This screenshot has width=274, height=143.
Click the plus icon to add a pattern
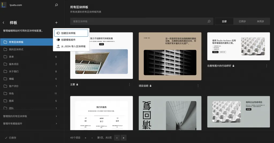coord(56,23)
